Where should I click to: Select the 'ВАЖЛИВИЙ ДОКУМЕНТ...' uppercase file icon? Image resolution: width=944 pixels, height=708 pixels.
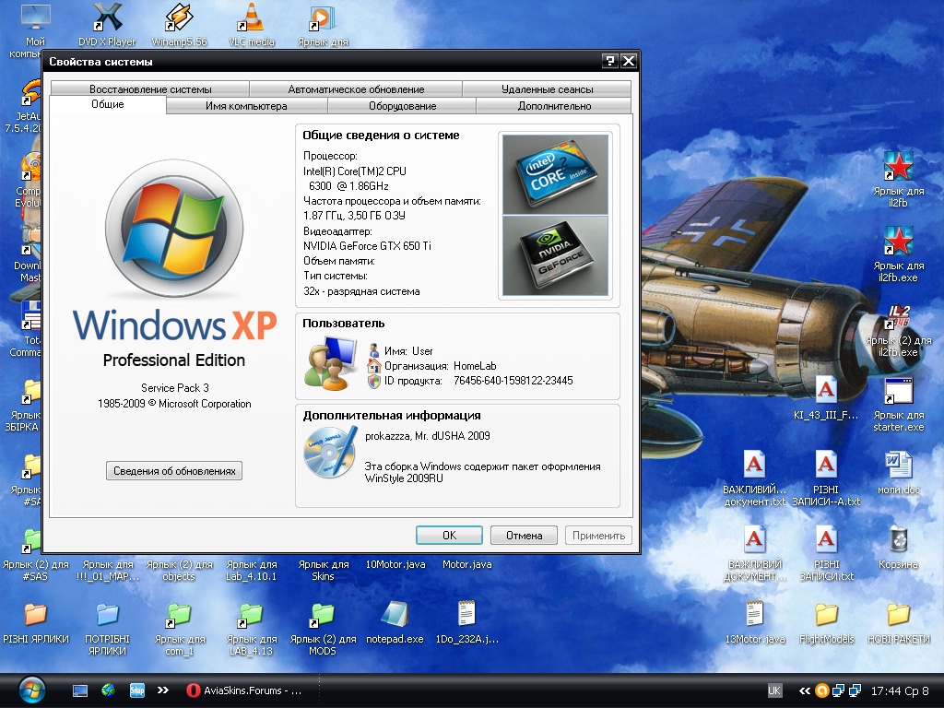pos(754,540)
